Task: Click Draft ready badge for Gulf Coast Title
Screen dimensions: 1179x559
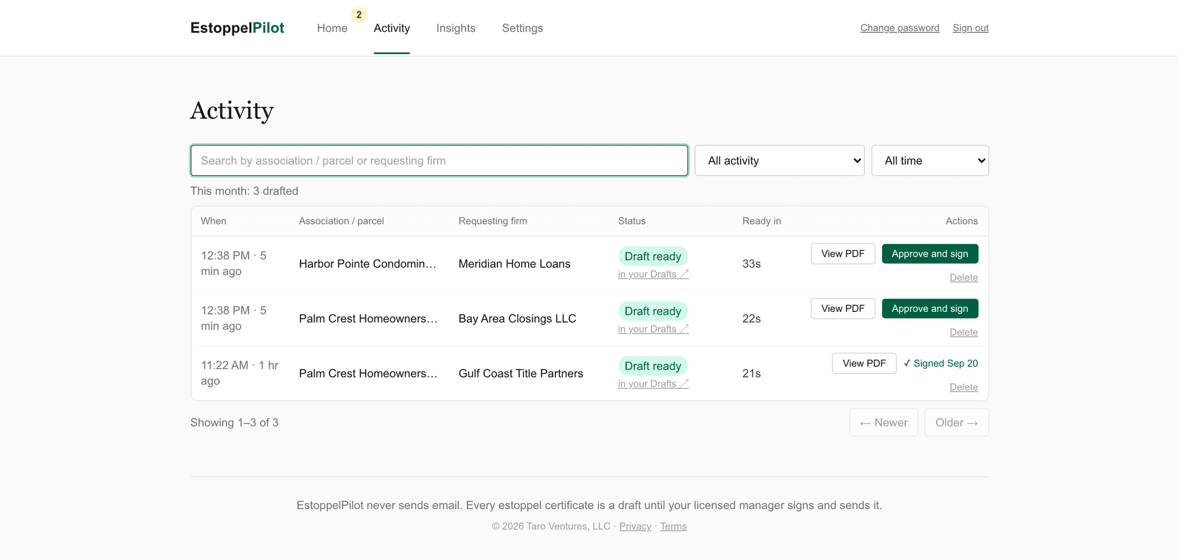Action: pos(653,366)
